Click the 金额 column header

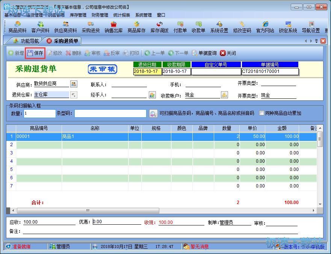[x=282, y=128]
